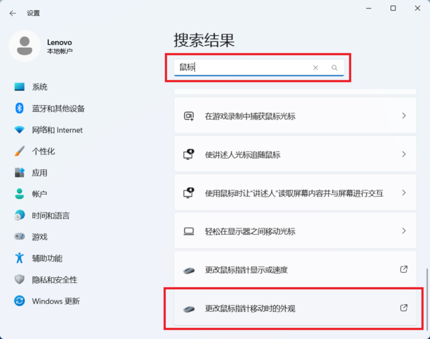Open the 帐户 settings section

pyautogui.click(x=40, y=194)
